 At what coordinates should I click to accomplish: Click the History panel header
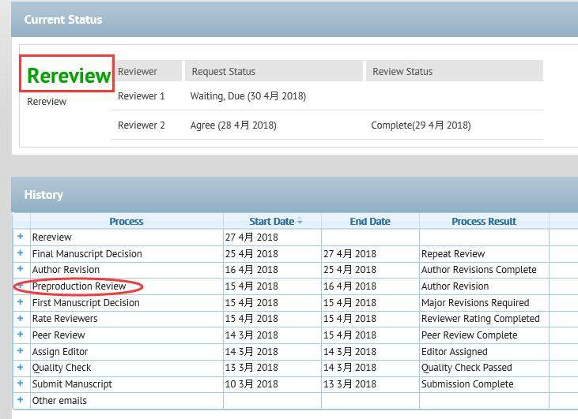(x=43, y=195)
